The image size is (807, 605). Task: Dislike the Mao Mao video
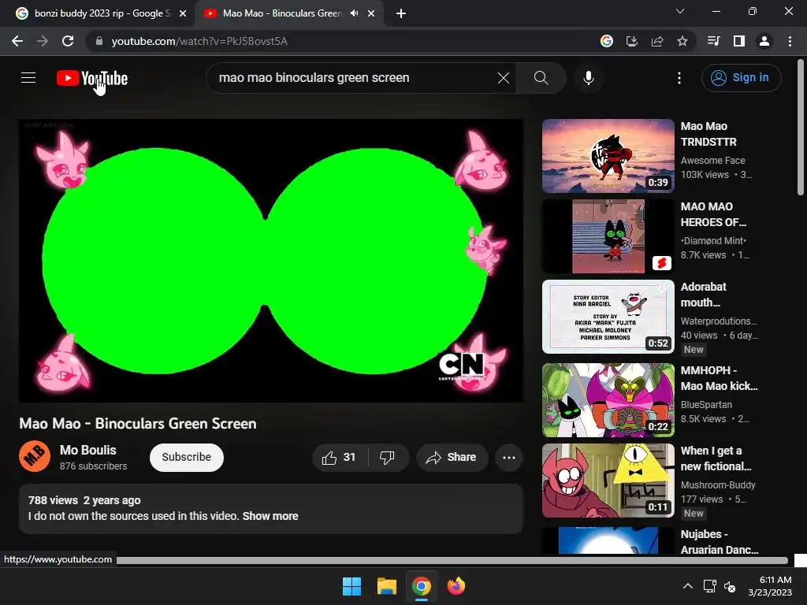[x=388, y=458]
